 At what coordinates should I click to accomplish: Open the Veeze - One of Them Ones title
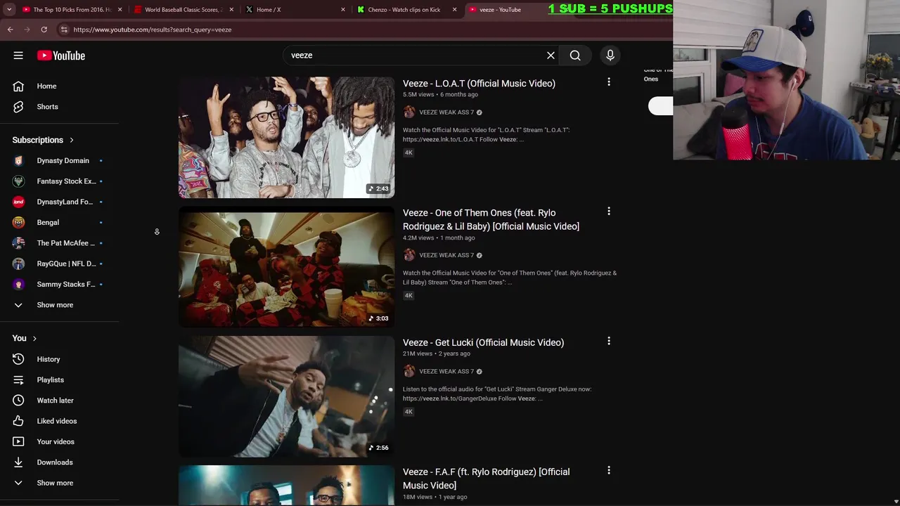click(491, 219)
